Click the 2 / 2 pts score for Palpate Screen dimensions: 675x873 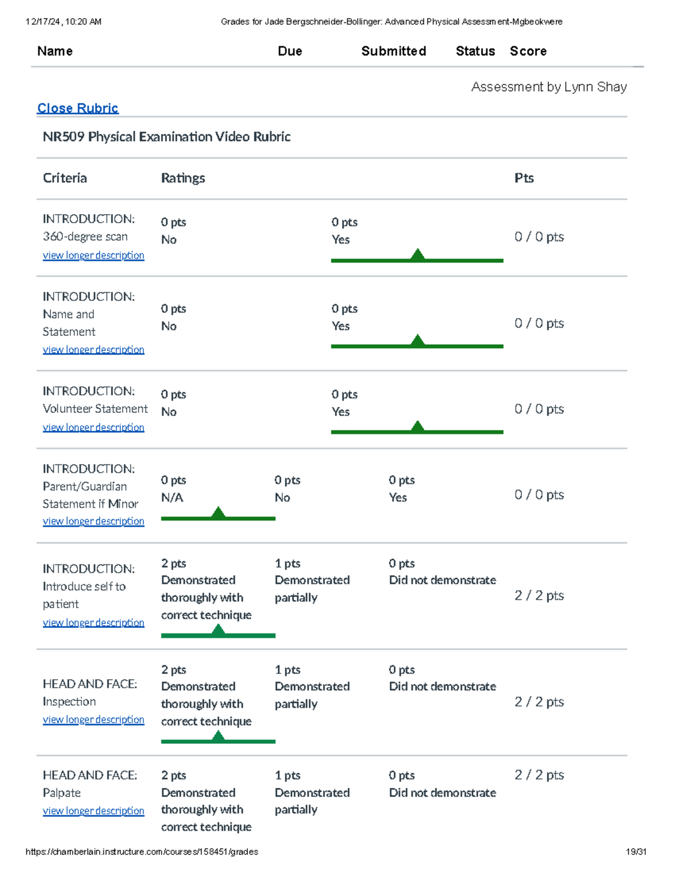point(539,775)
